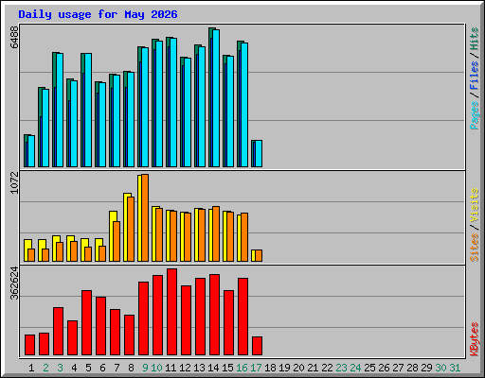
Task: Click day 13 on the x-axis
Action: [199, 368]
